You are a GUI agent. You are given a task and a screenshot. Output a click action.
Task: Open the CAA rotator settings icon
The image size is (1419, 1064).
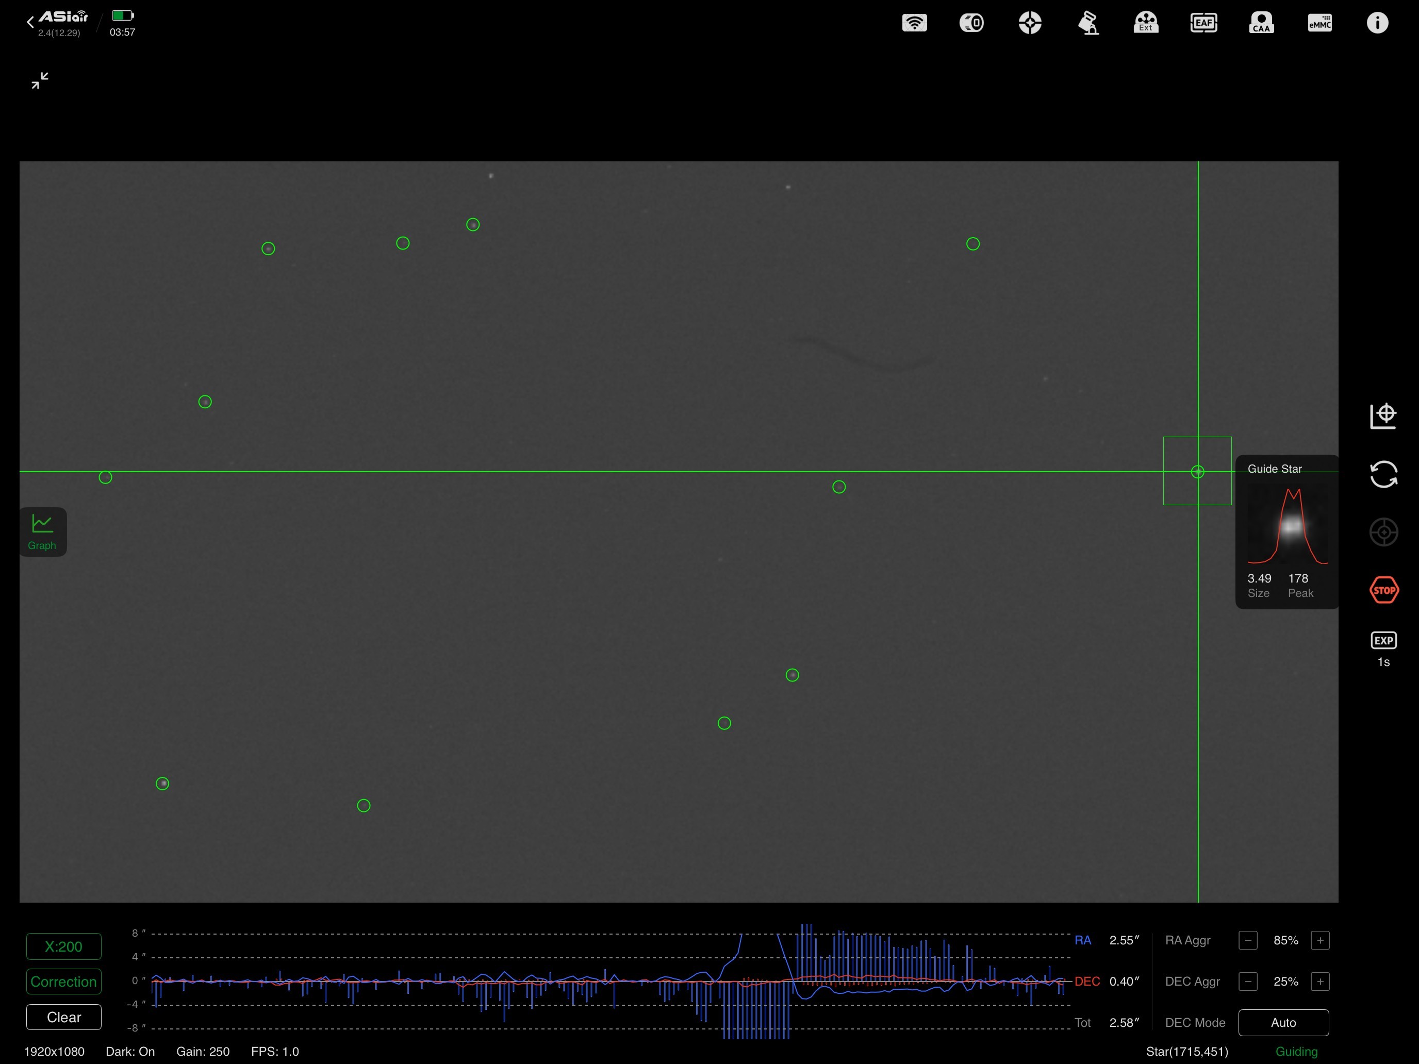(x=1261, y=23)
